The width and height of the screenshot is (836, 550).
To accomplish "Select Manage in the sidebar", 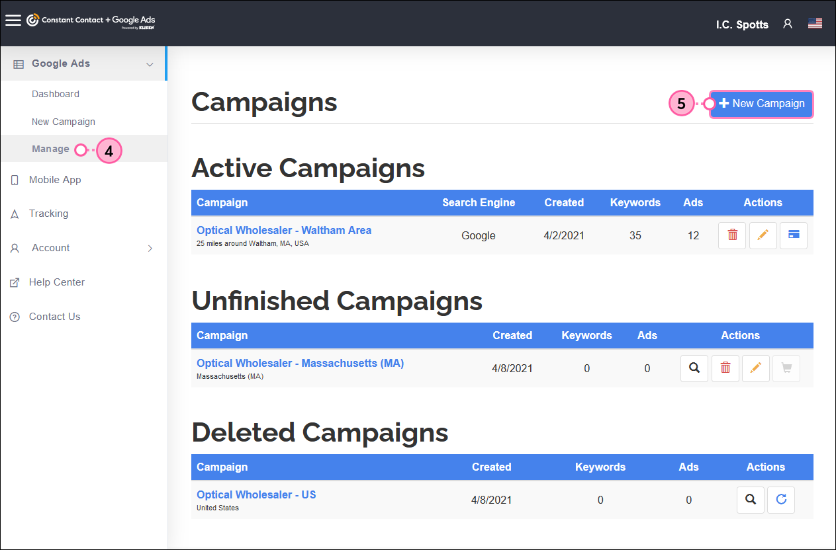I will [50, 149].
